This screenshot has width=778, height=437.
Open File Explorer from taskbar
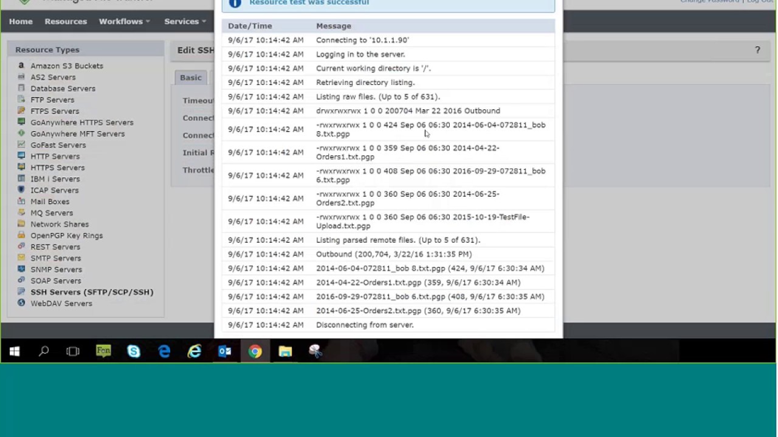pos(285,351)
